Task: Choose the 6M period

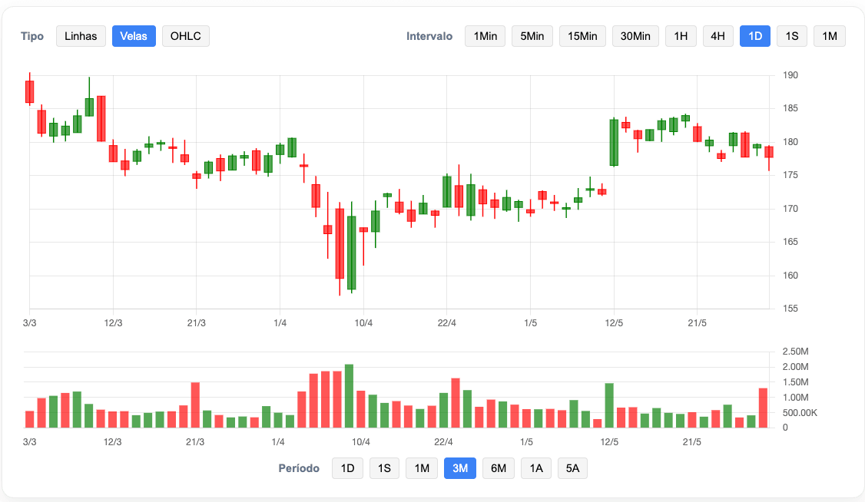Action: [x=498, y=468]
